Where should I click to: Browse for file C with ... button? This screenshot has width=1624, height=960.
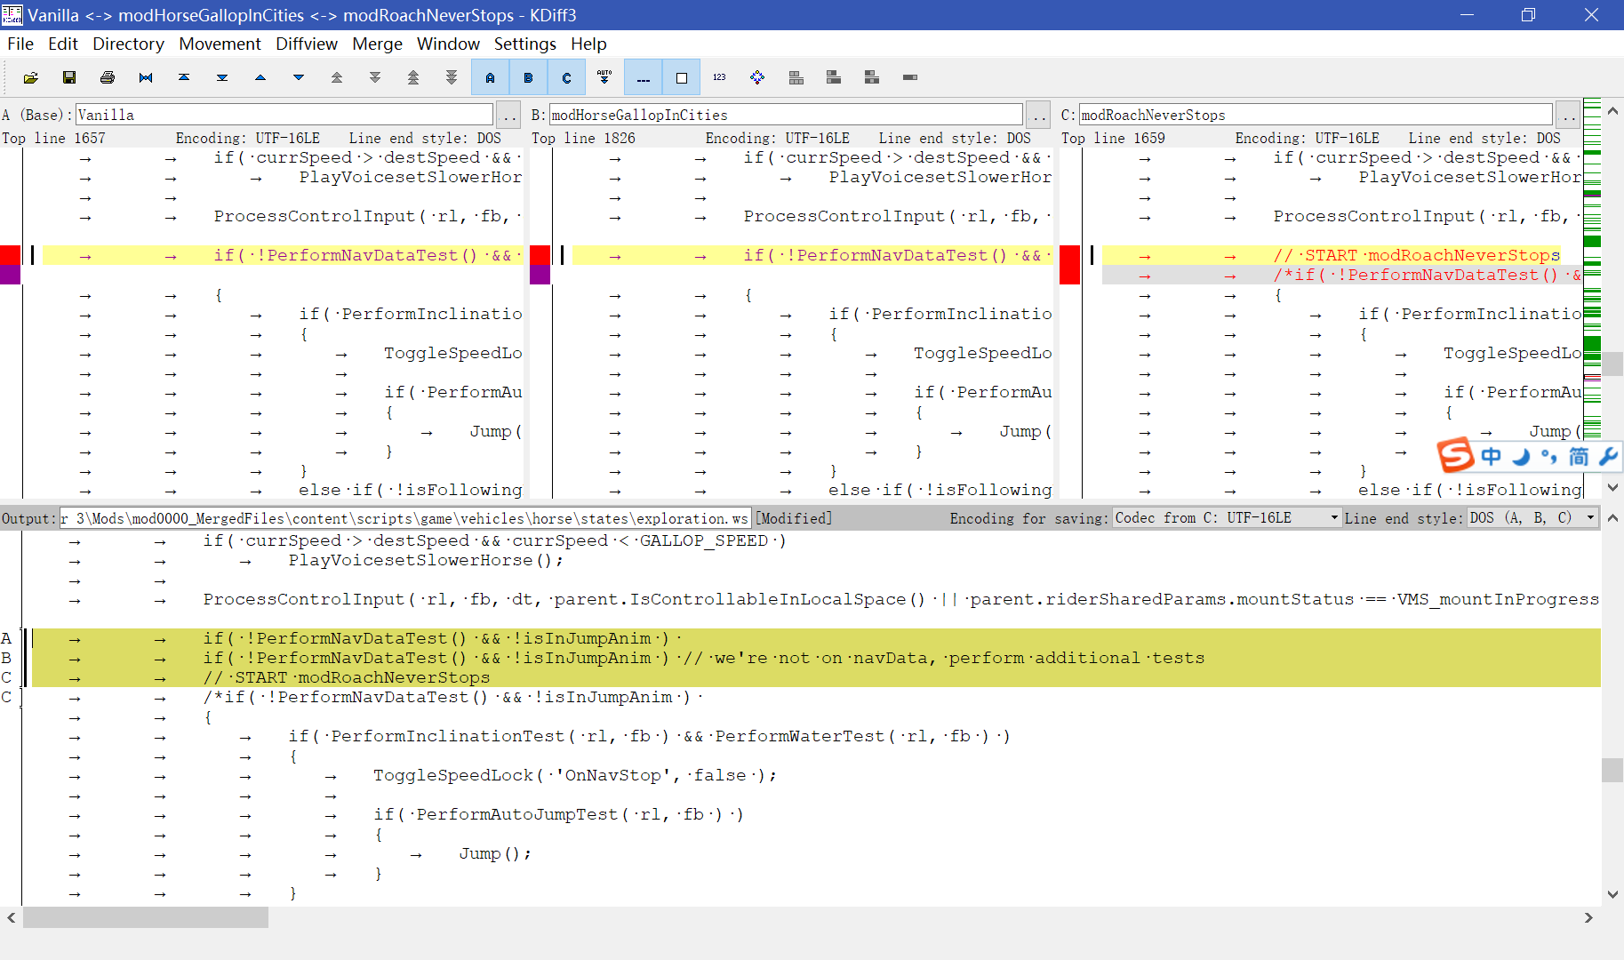1567,115
